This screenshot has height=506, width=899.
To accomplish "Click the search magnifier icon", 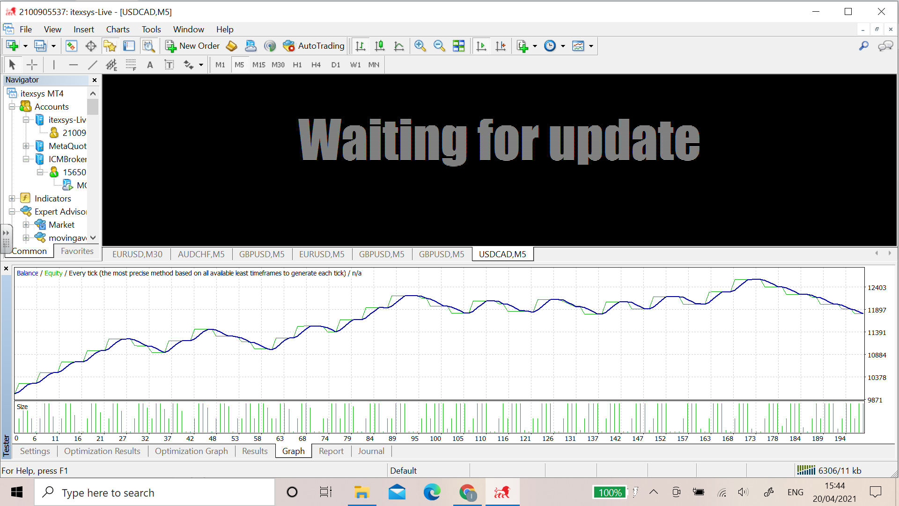I will [x=864, y=46].
